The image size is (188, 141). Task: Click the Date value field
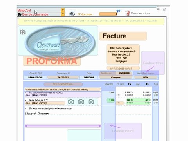[89, 77]
